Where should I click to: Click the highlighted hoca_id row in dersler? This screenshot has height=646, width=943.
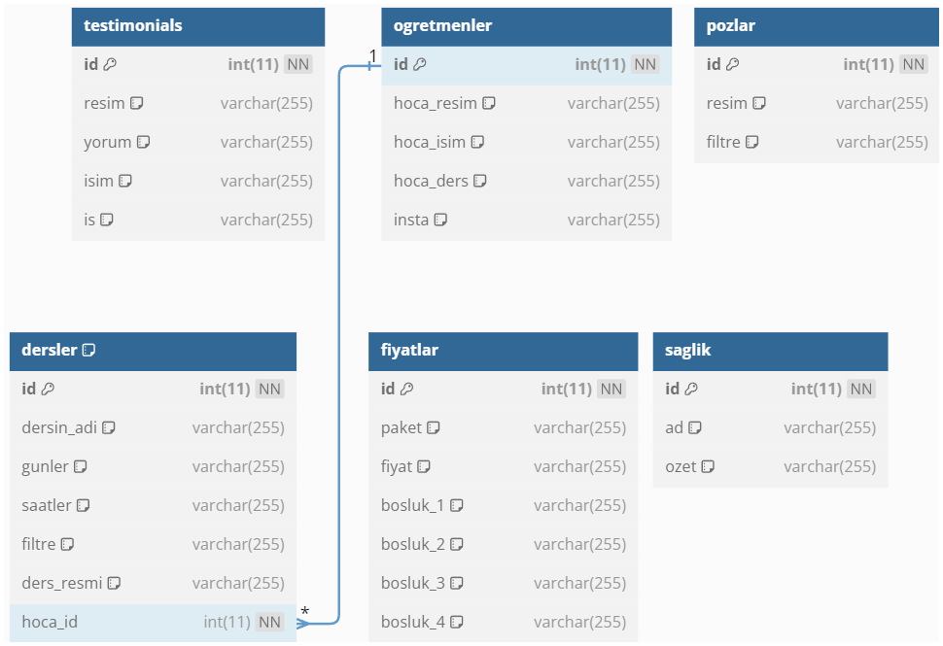pyautogui.click(x=153, y=623)
